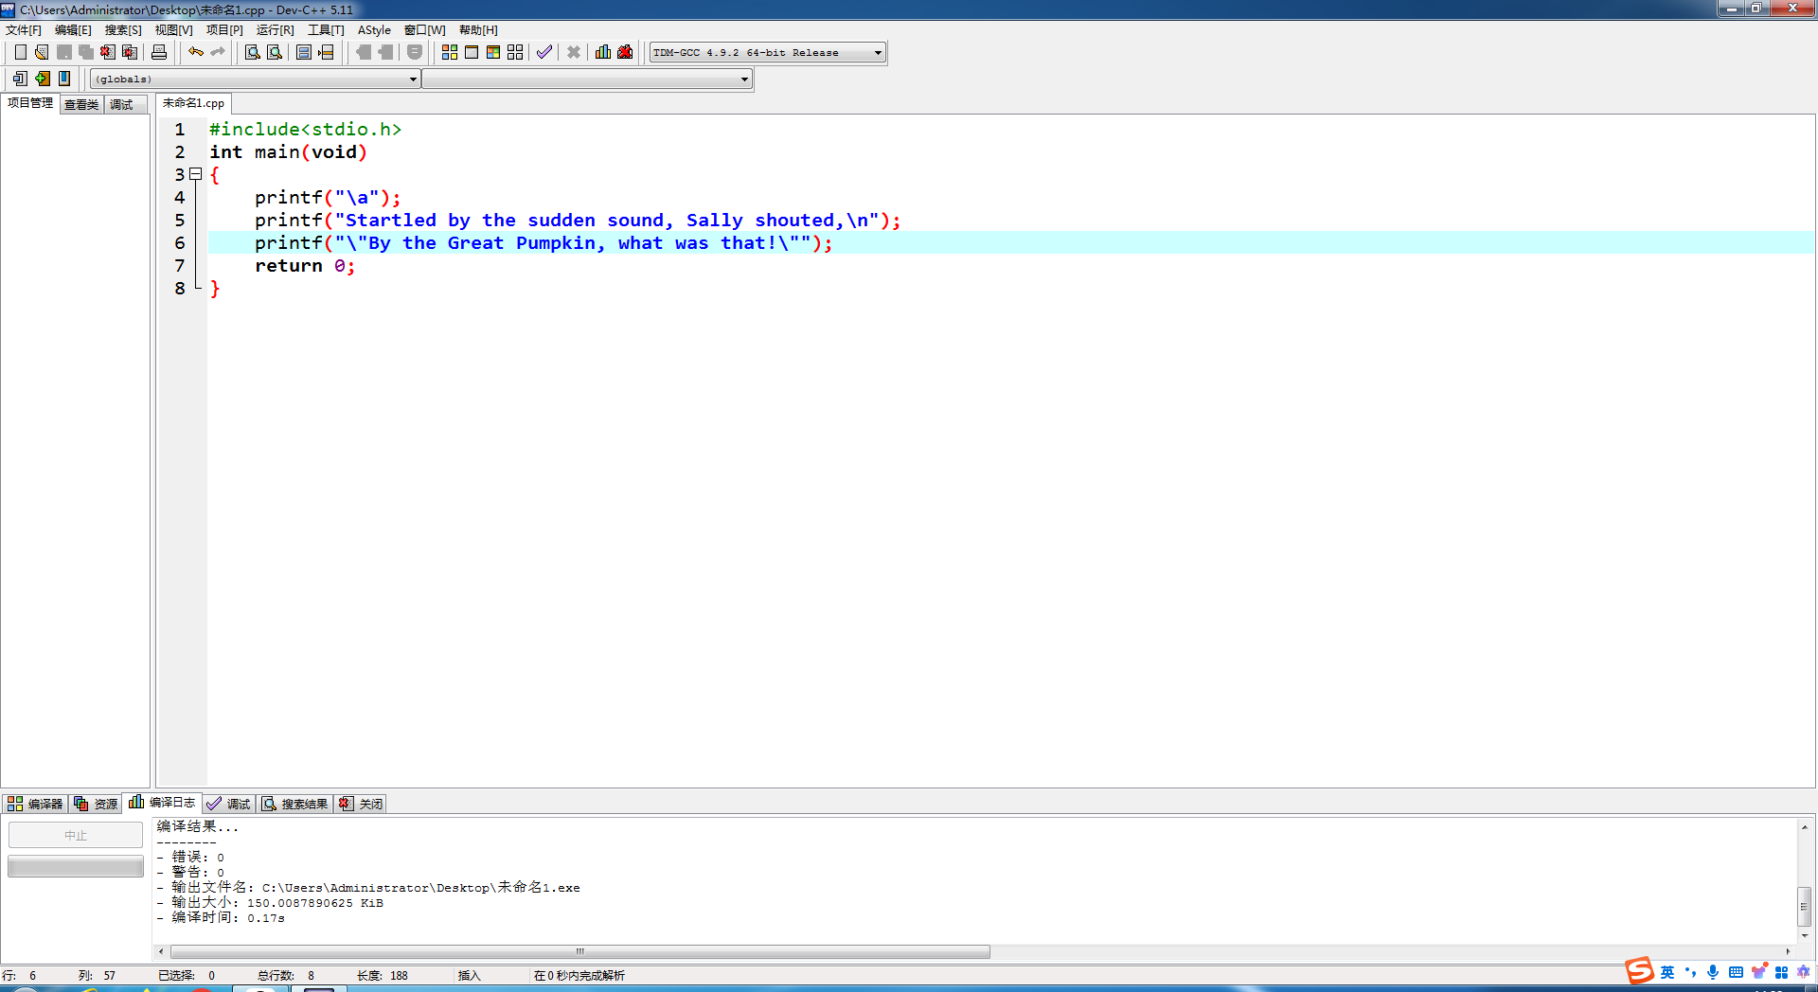Image resolution: width=1818 pixels, height=992 pixels.
Task: Open the 窗口[W] menu
Action: pos(424,30)
